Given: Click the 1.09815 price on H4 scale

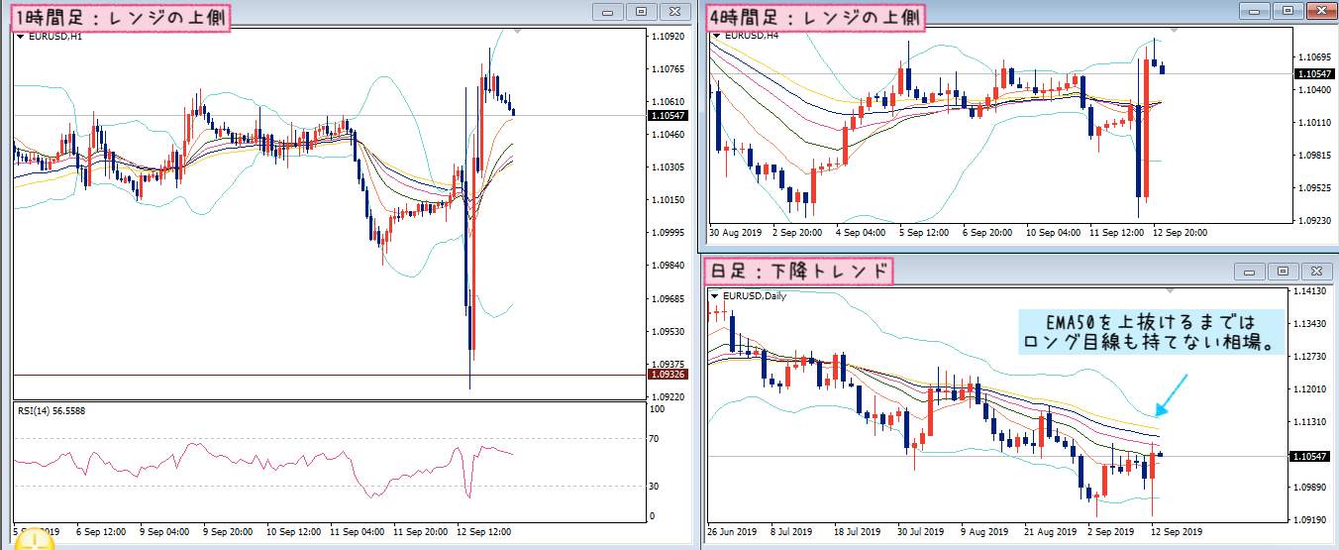Looking at the screenshot, I should pos(1314,156).
